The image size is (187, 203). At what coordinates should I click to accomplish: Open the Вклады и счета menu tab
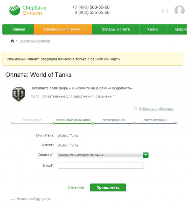click(116, 29)
